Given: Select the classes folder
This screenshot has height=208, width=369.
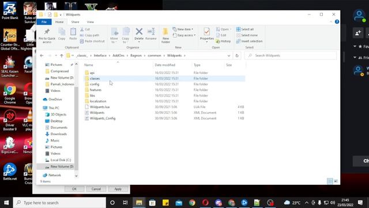Looking at the screenshot, I should [x=95, y=79].
